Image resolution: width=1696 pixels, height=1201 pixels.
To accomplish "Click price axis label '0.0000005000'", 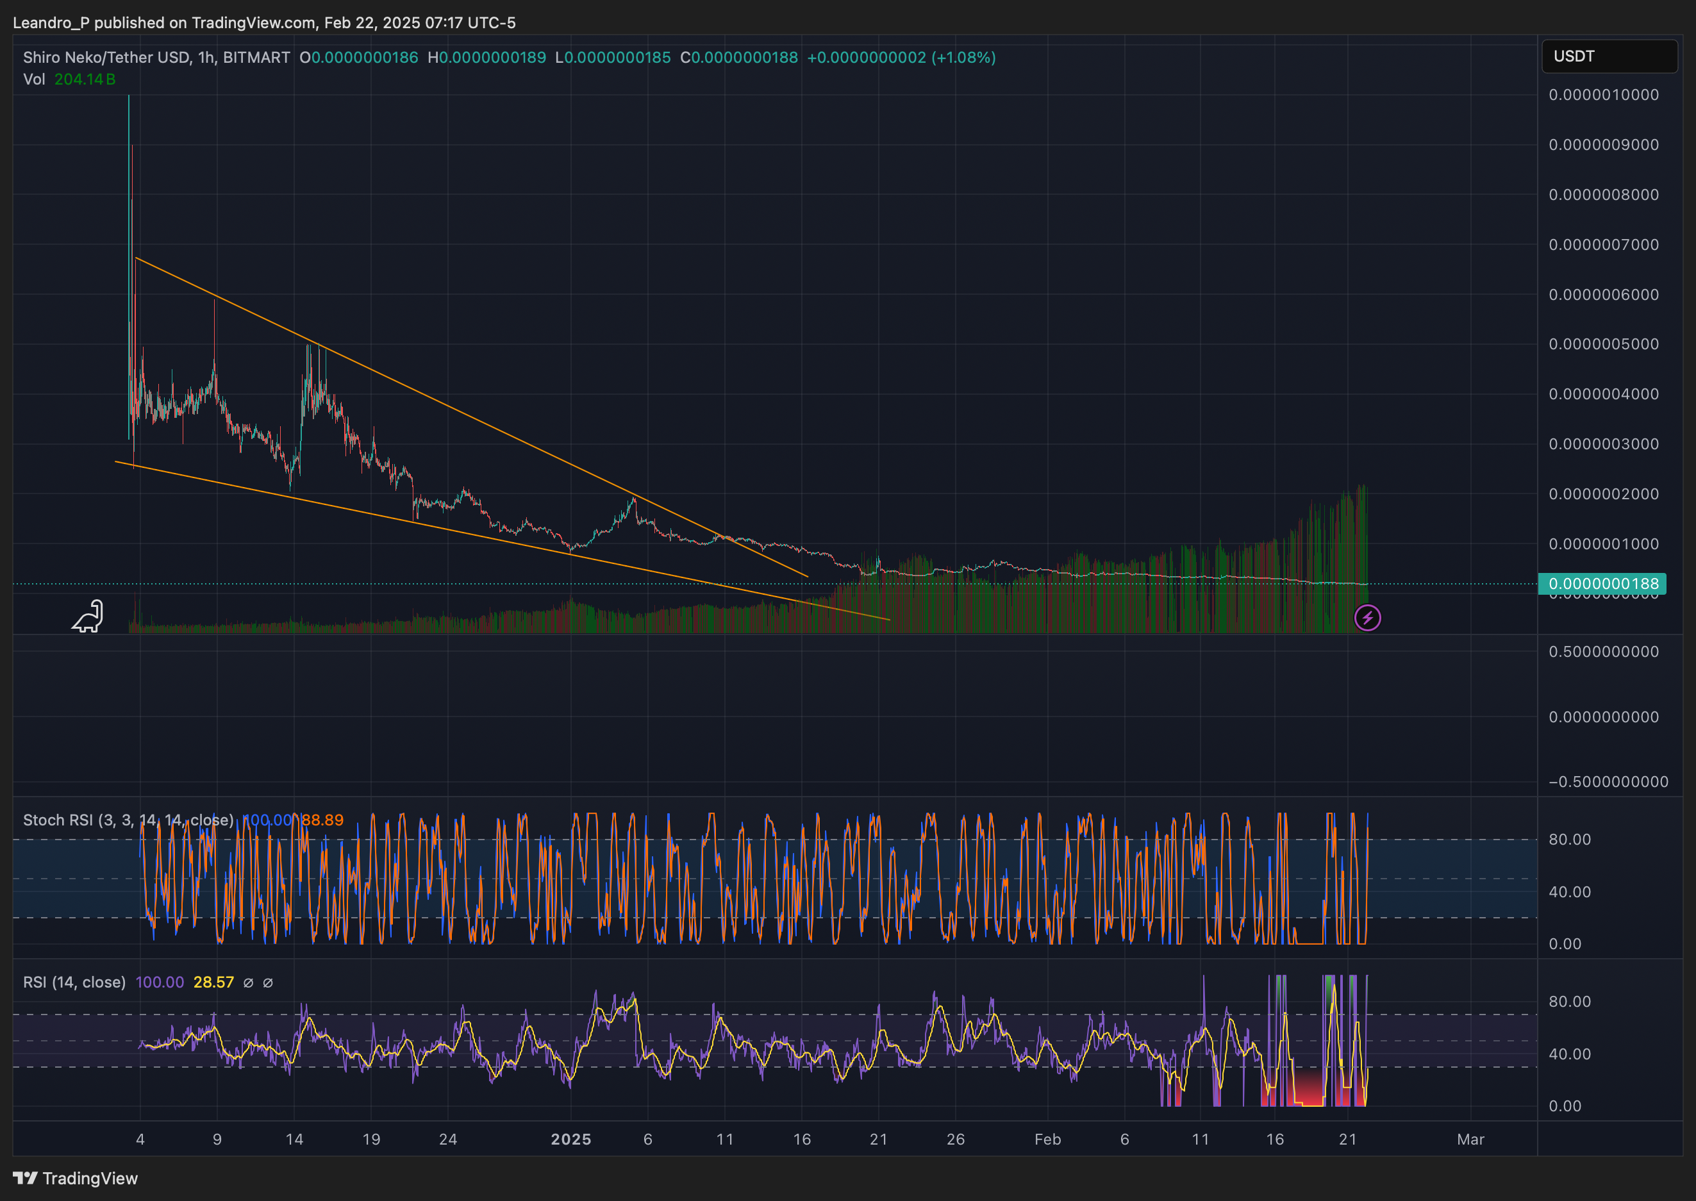I will point(1604,344).
